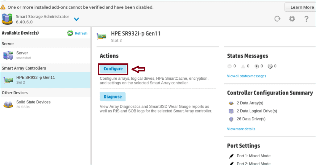Click the Port 1 Mixed Mode entry
This screenshot has width=316, height=165.
click(x=253, y=156)
